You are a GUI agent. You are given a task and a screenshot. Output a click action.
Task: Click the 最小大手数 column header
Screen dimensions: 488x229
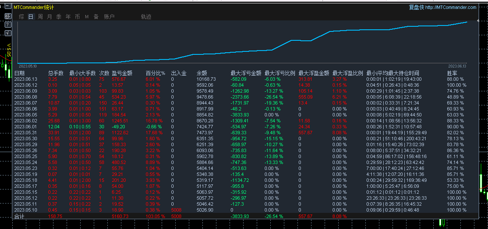[x=82, y=73]
